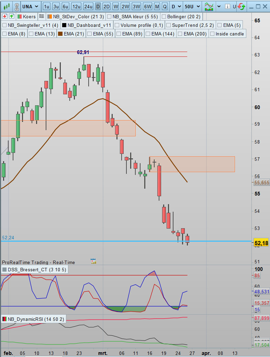Toggle NB_Dashboard_v11 black swatch
The height and width of the screenshot is (357, 270).
[x=64, y=25]
